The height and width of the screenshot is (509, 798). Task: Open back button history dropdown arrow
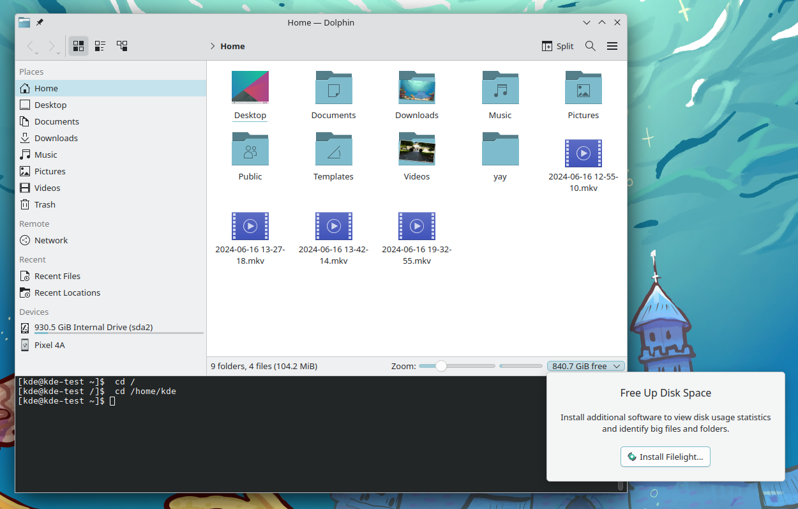click(x=37, y=52)
